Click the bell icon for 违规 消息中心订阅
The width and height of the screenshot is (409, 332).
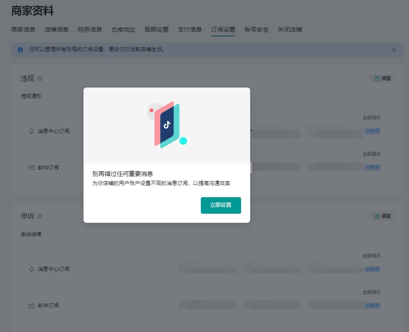coord(31,131)
